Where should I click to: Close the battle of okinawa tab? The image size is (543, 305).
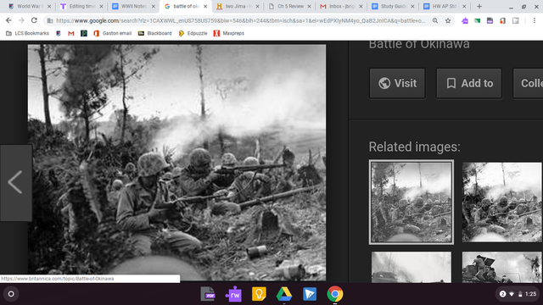[x=205, y=6]
